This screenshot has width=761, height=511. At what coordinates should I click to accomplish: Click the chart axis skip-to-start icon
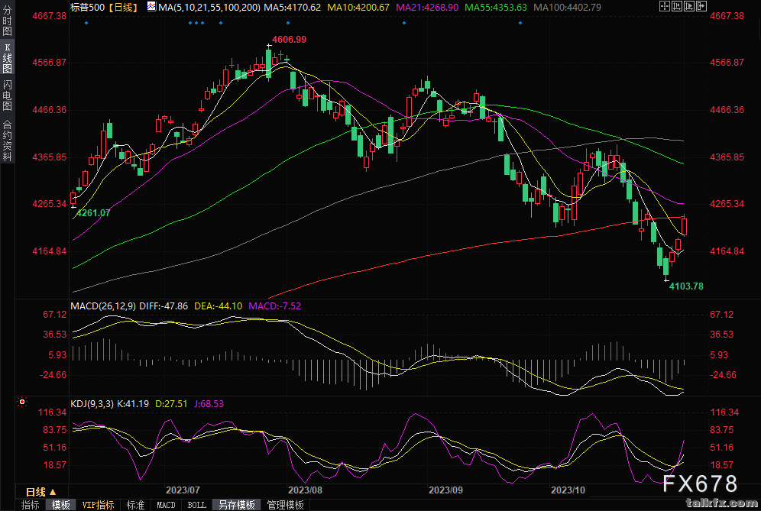coord(677,6)
